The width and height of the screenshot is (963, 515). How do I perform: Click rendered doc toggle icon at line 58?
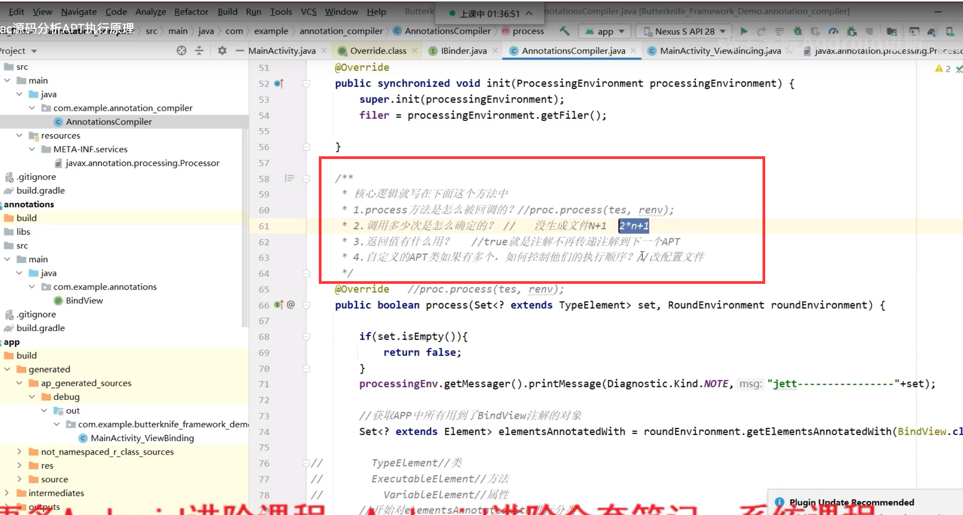coord(289,178)
